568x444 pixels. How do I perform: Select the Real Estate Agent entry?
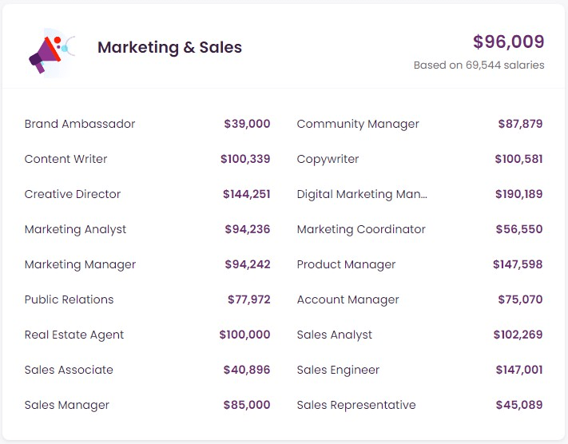point(74,335)
